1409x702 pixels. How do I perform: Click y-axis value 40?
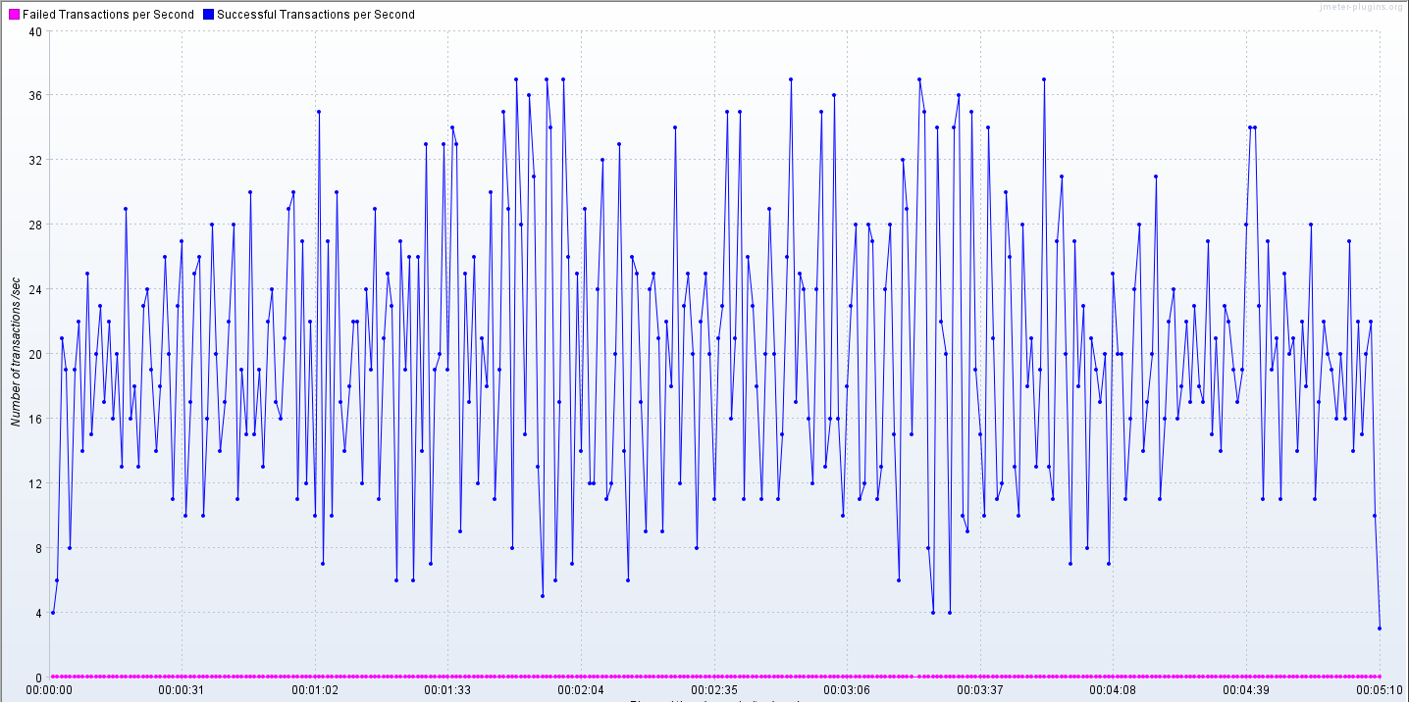(x=35, y=31)
